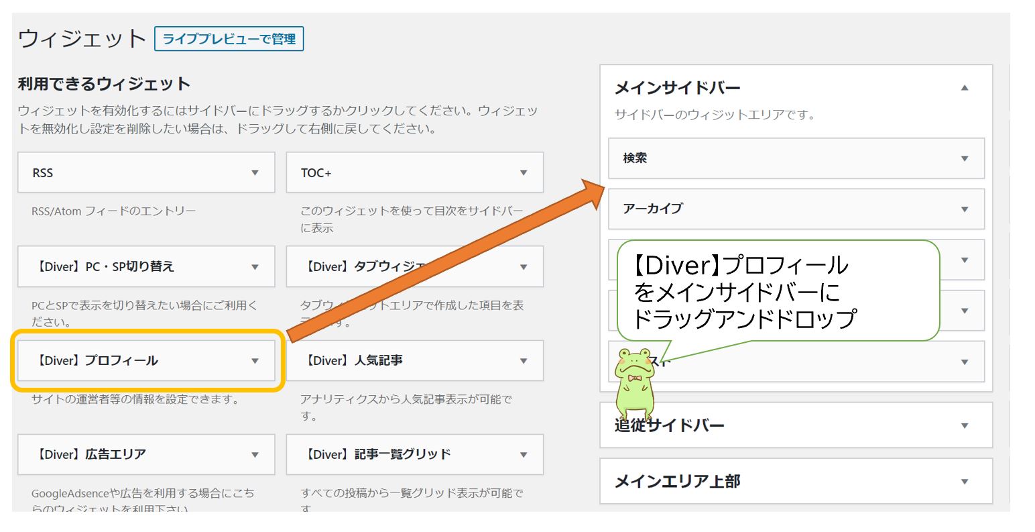This screenshot has width=1035, height=532.
Task: Click the メインサイドバー heading
Action: pos(677,88)
